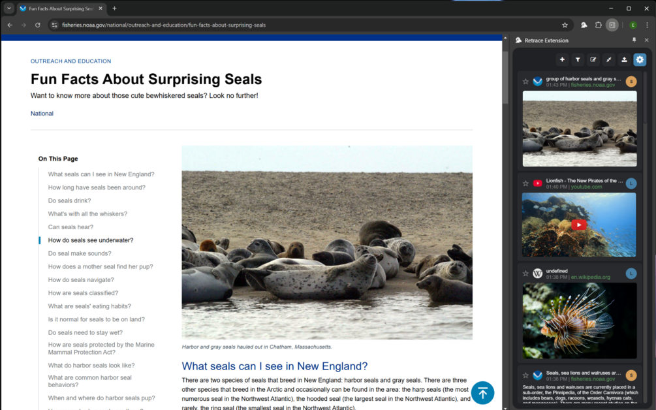Pin the Retrace Extension side panel
This screenshot has height=410, width=656.
[634, 40]
